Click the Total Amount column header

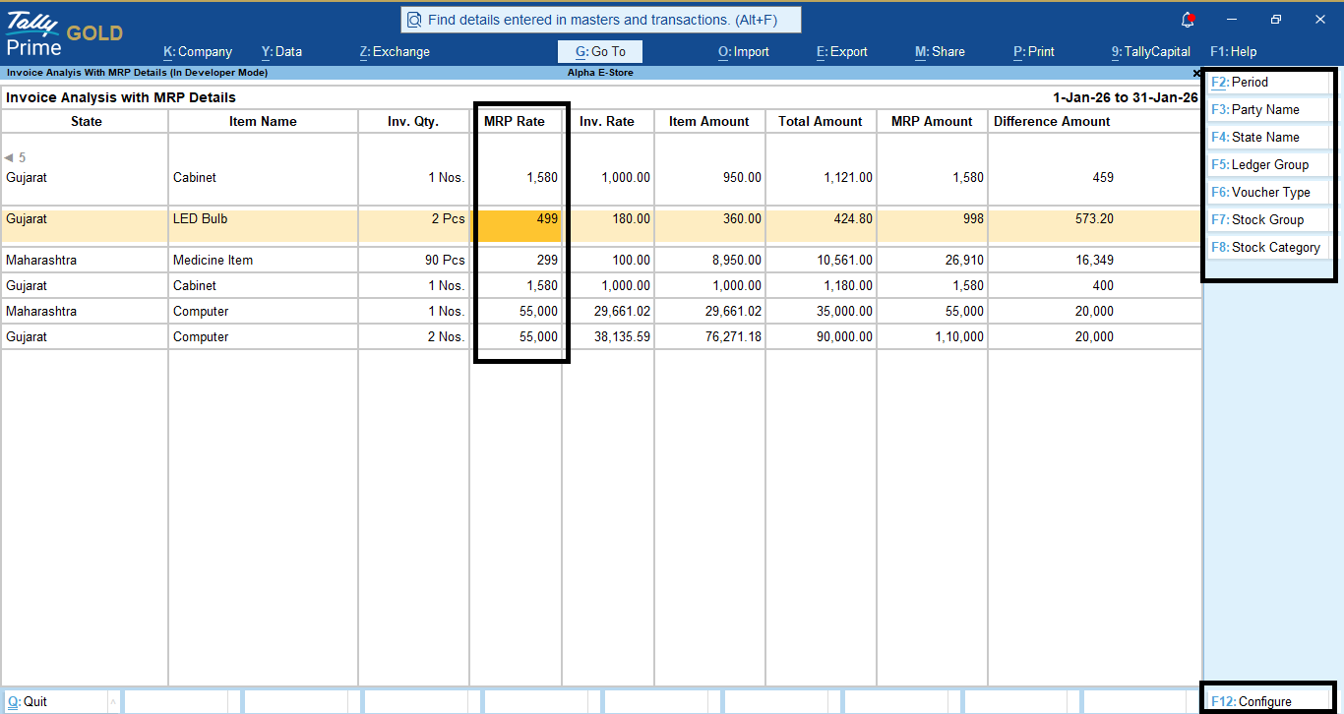(x=821, y=122)
